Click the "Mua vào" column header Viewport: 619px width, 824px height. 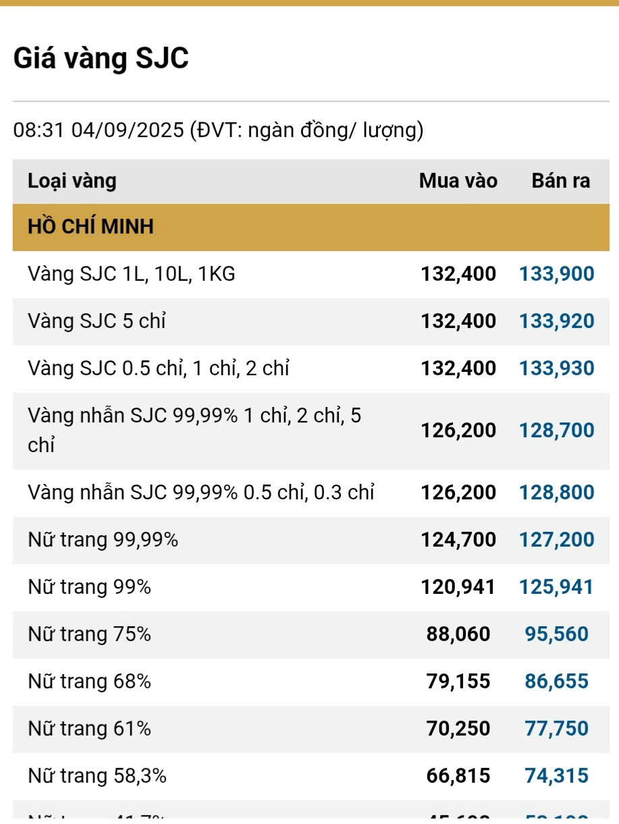[x=458, y=181]
